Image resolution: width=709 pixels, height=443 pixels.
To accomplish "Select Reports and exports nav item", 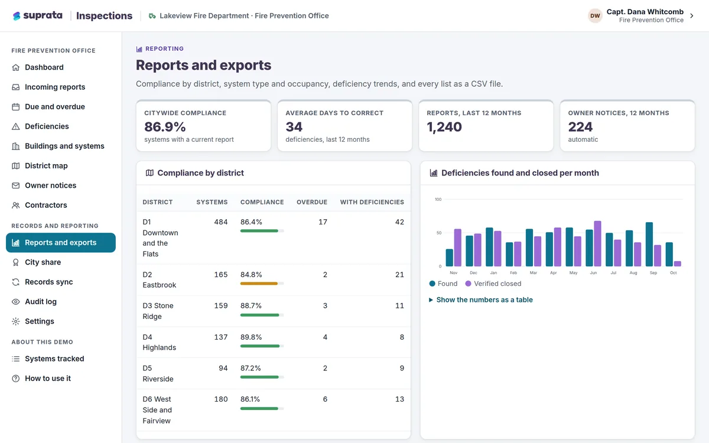I will 61,243.
